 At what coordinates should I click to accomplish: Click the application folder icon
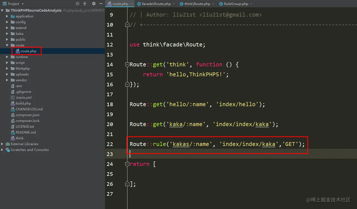click(13, 16)
